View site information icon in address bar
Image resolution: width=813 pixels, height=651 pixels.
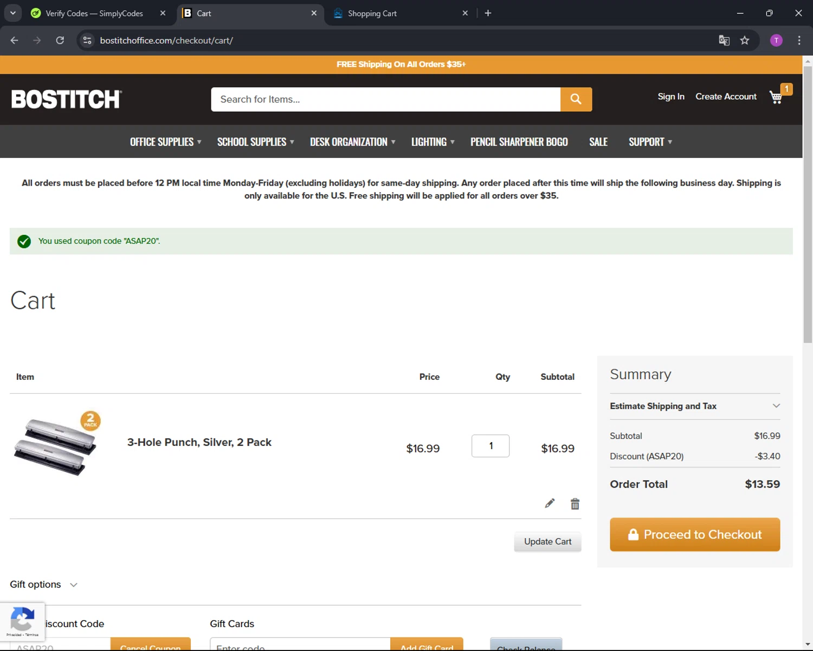coord(87,40)
